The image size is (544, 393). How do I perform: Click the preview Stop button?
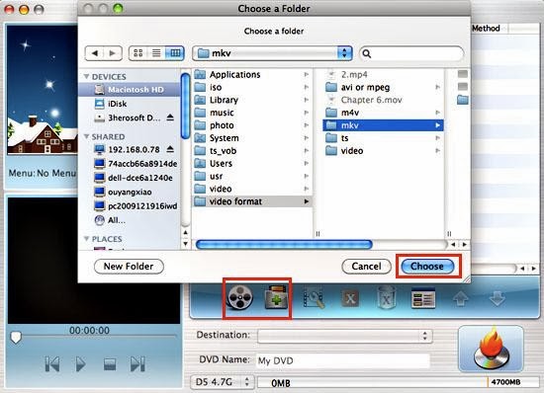pos(110,364)
